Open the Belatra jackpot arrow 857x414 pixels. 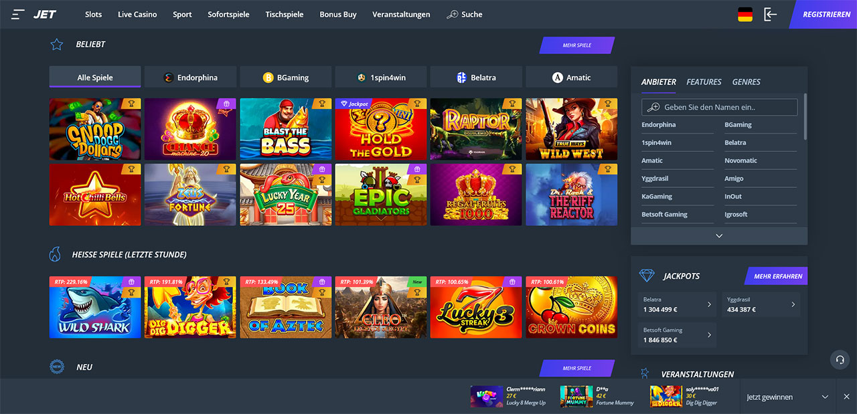(709, 304)
